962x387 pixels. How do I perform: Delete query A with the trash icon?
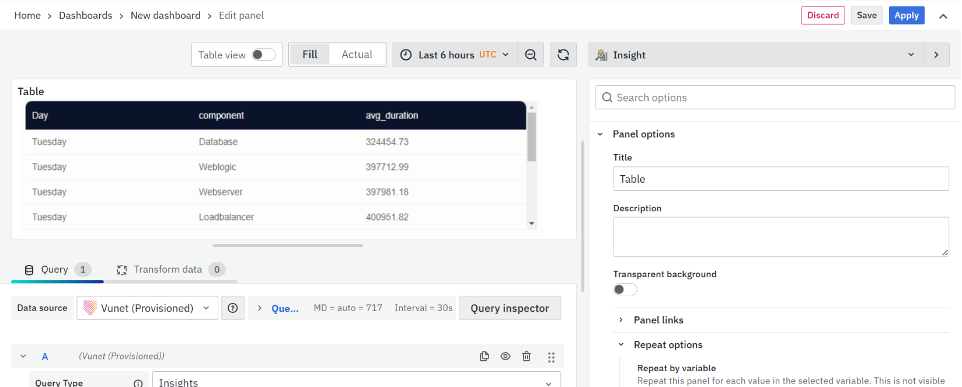tap(527, 357)
